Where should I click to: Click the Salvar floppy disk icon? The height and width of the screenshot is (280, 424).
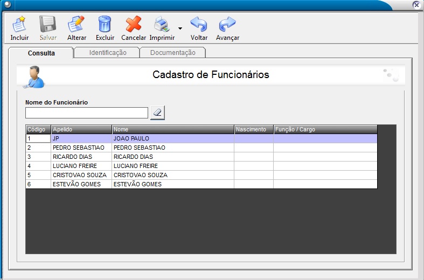[x=48, y=24]
